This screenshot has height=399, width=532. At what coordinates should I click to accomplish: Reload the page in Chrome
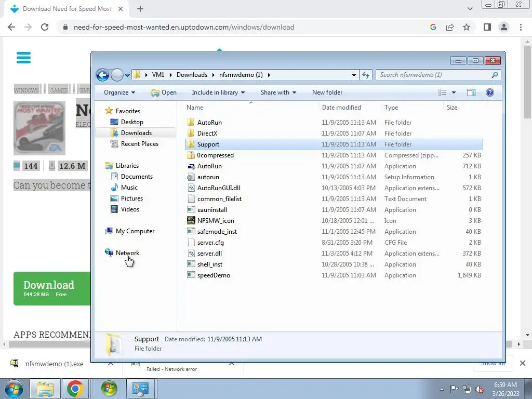click(45, 27)
